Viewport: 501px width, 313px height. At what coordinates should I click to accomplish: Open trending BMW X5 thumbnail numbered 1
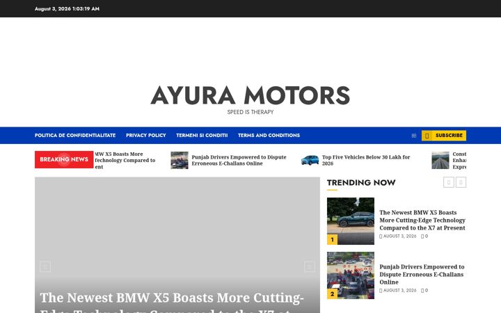[x=351, y=221]
